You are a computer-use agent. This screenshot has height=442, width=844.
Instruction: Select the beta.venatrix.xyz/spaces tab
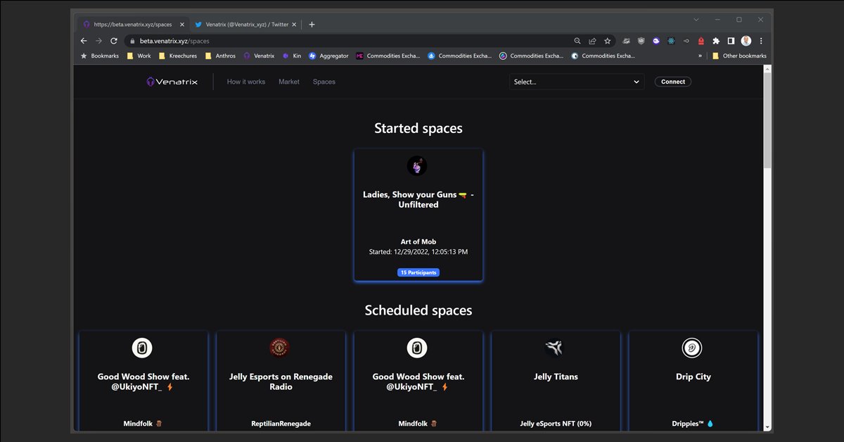pyautogui.click(x=132, y=24)
